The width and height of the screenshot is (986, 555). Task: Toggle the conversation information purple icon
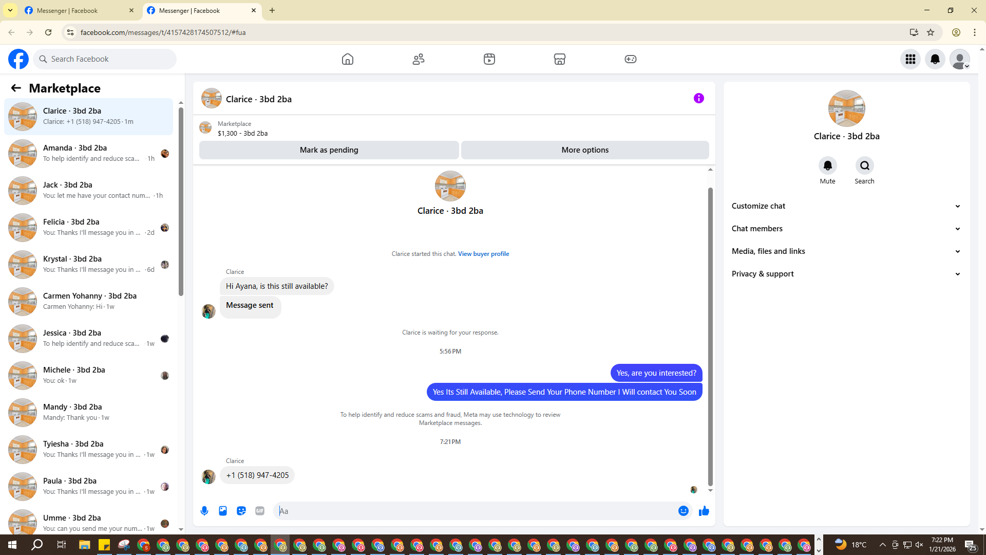[x=698, y=98]
